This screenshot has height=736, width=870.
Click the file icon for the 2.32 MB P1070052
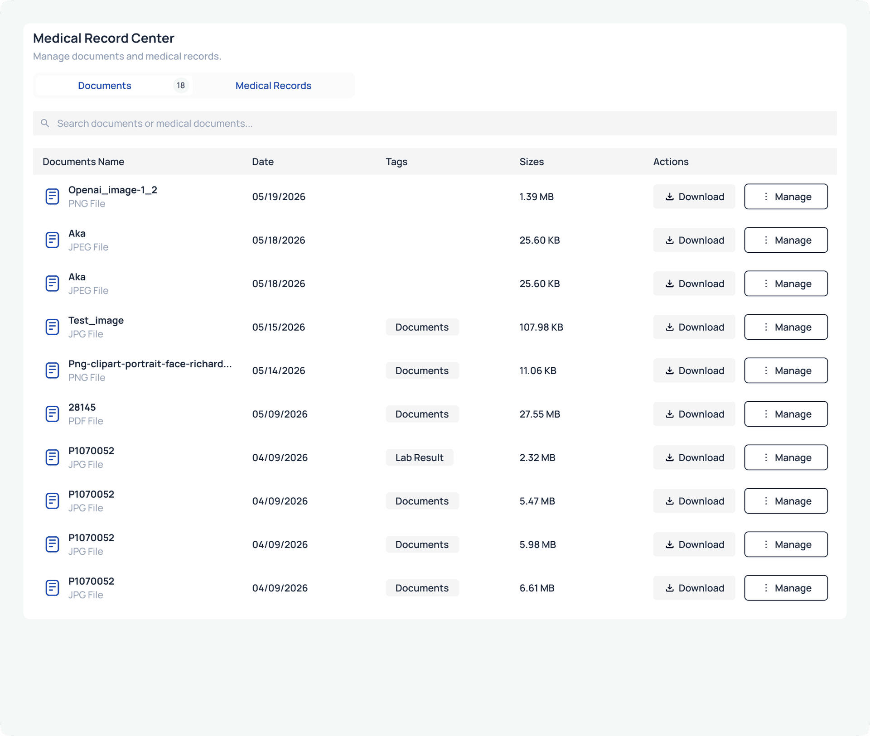pos(52,457)
